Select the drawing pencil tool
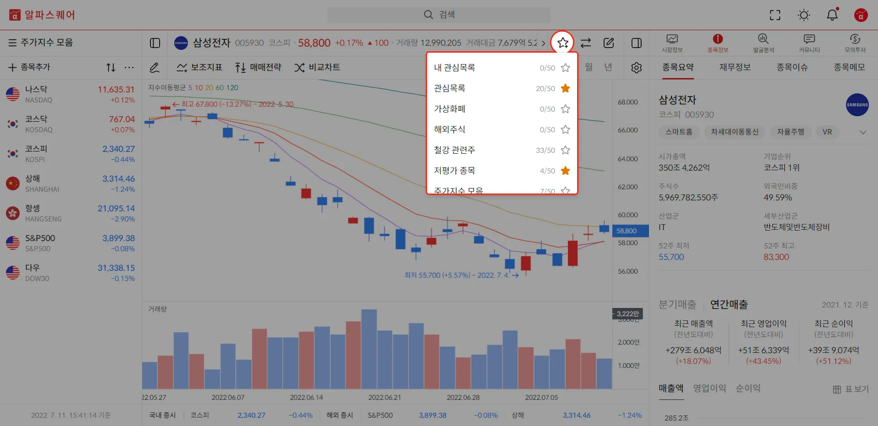Image resolution: width=878 pixels, height=426 pixels. point(155,68)
